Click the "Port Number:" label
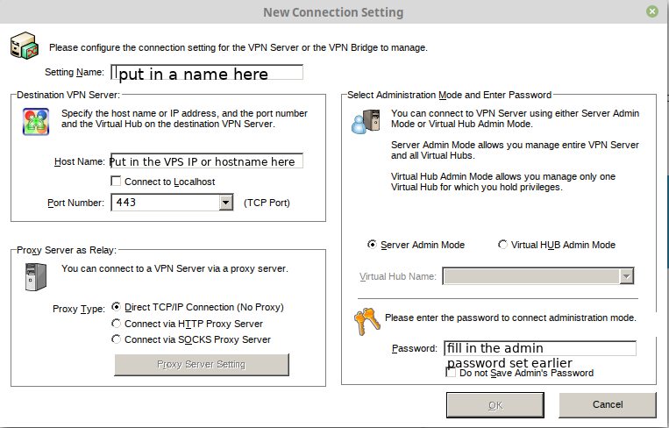The width and height of the screenshot is (669, 428). pyautogui.click(x=75, y=203)
